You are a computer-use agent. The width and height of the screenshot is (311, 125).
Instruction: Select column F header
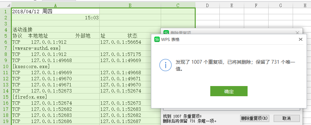(256, 5)
